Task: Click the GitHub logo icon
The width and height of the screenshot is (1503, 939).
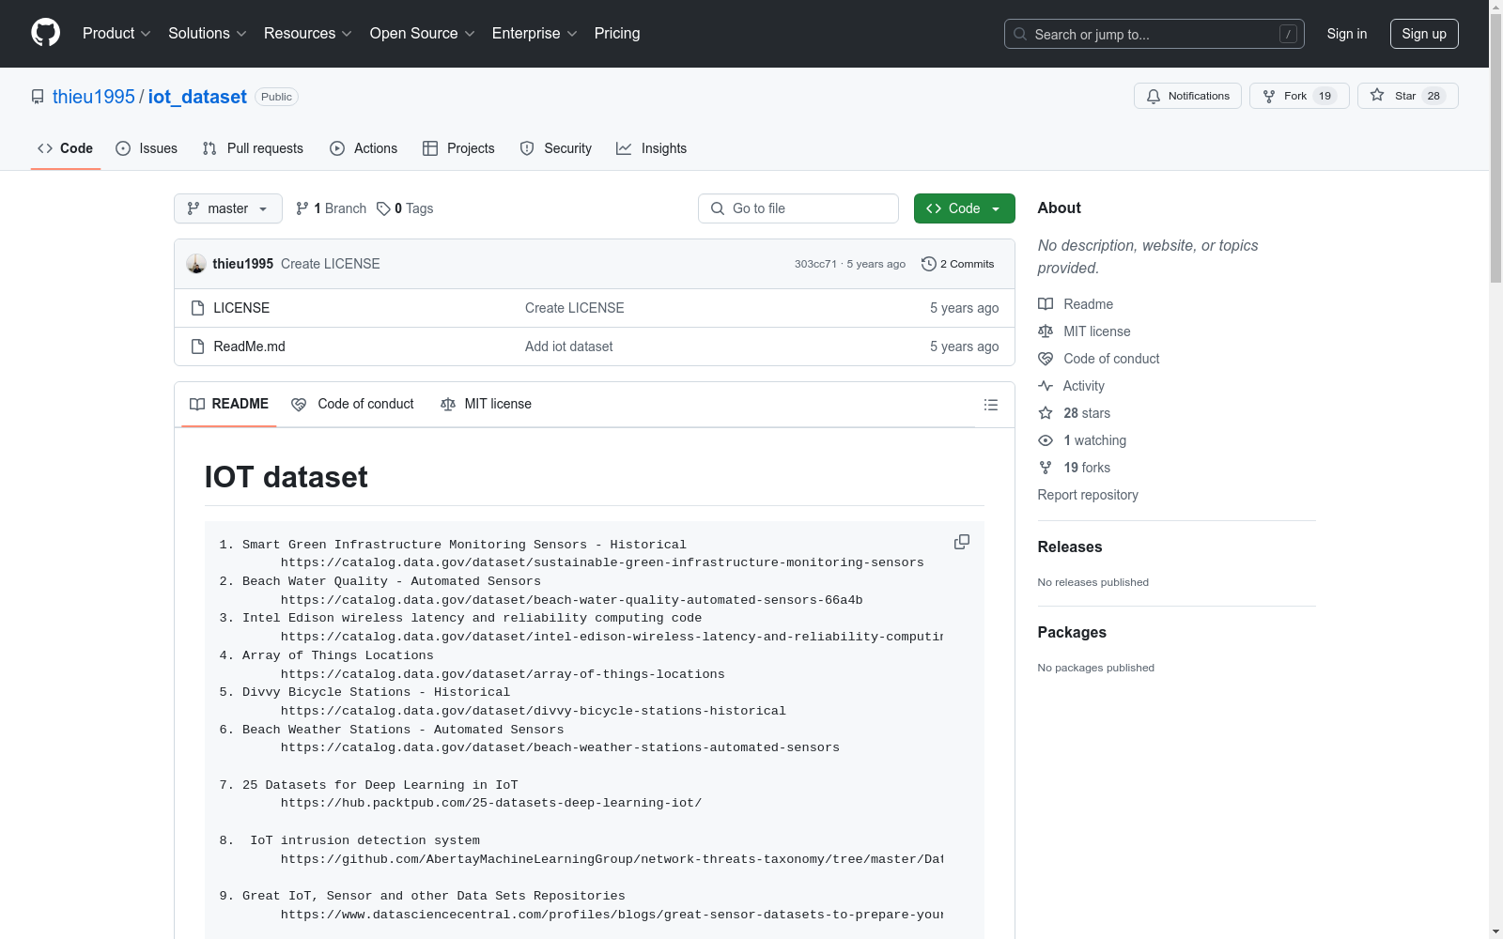Action: pos(45,33)
